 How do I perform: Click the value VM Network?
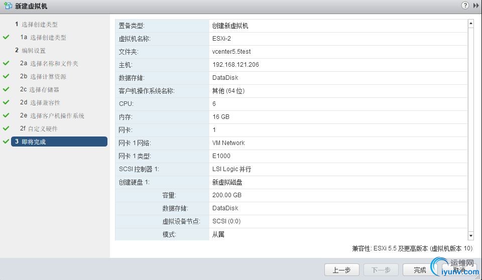point(228,143)
